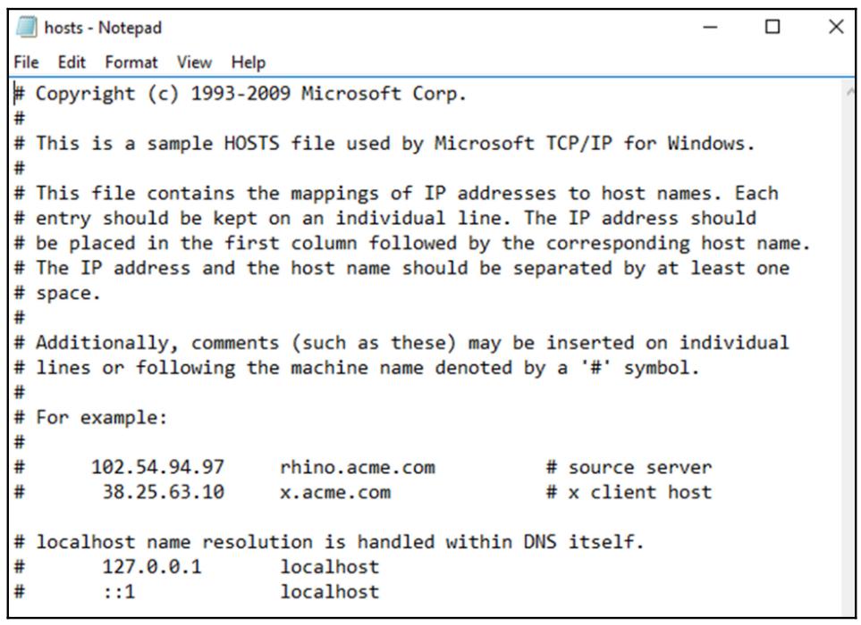The height and width of the screenshot is (625, 861).
Task: Click the ::1 IPv6 localhost address
Action: point(119,591)
